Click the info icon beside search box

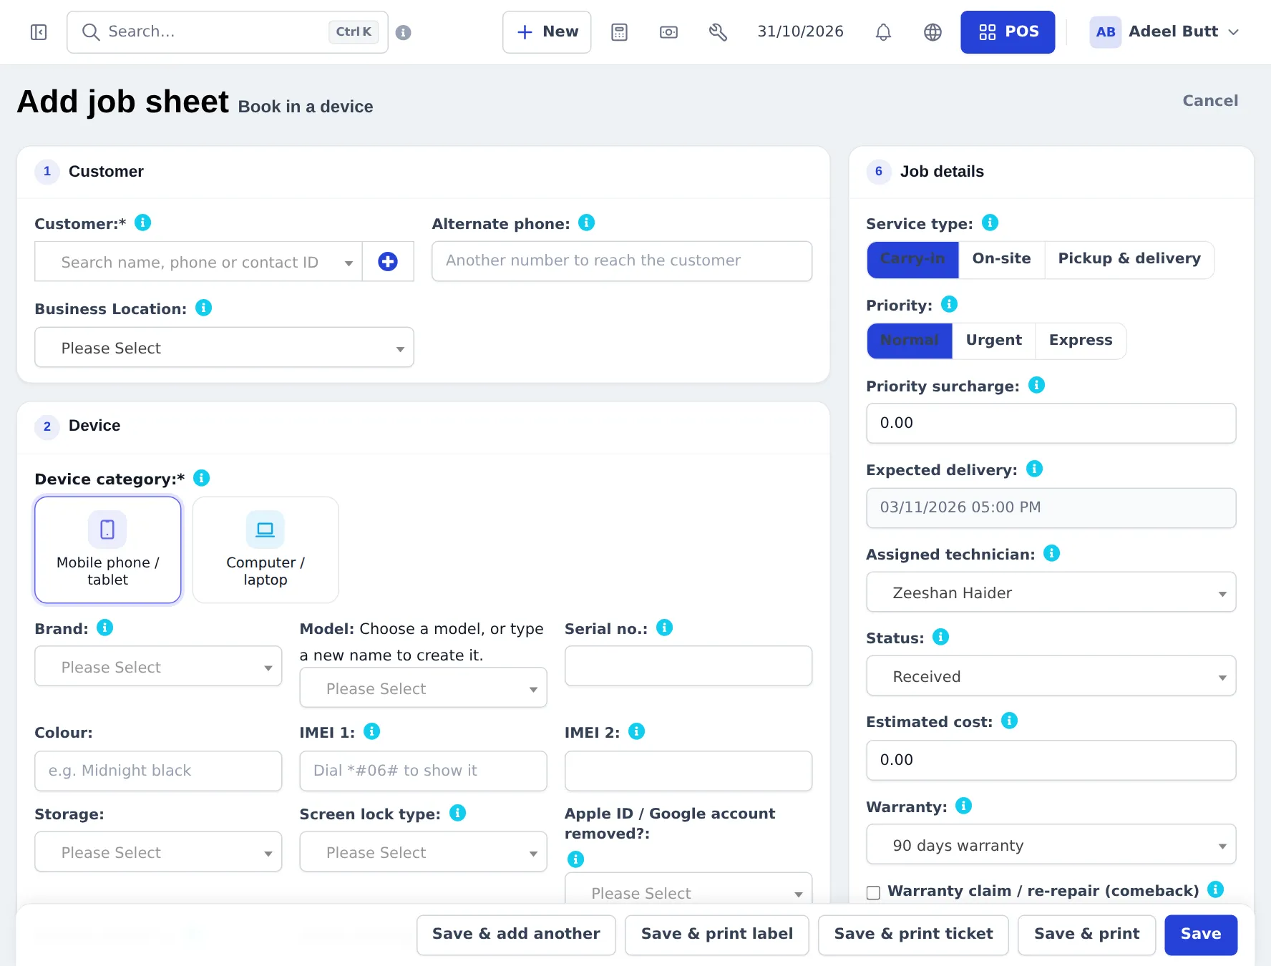pos(404,32)
